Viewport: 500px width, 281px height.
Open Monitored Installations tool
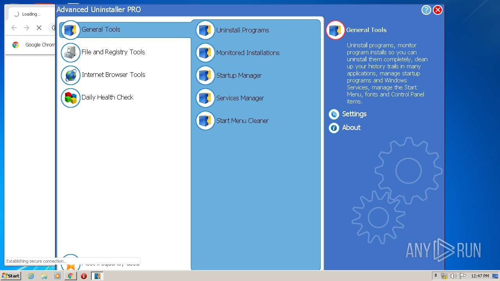pyautogui.click(x=248, y=53)
